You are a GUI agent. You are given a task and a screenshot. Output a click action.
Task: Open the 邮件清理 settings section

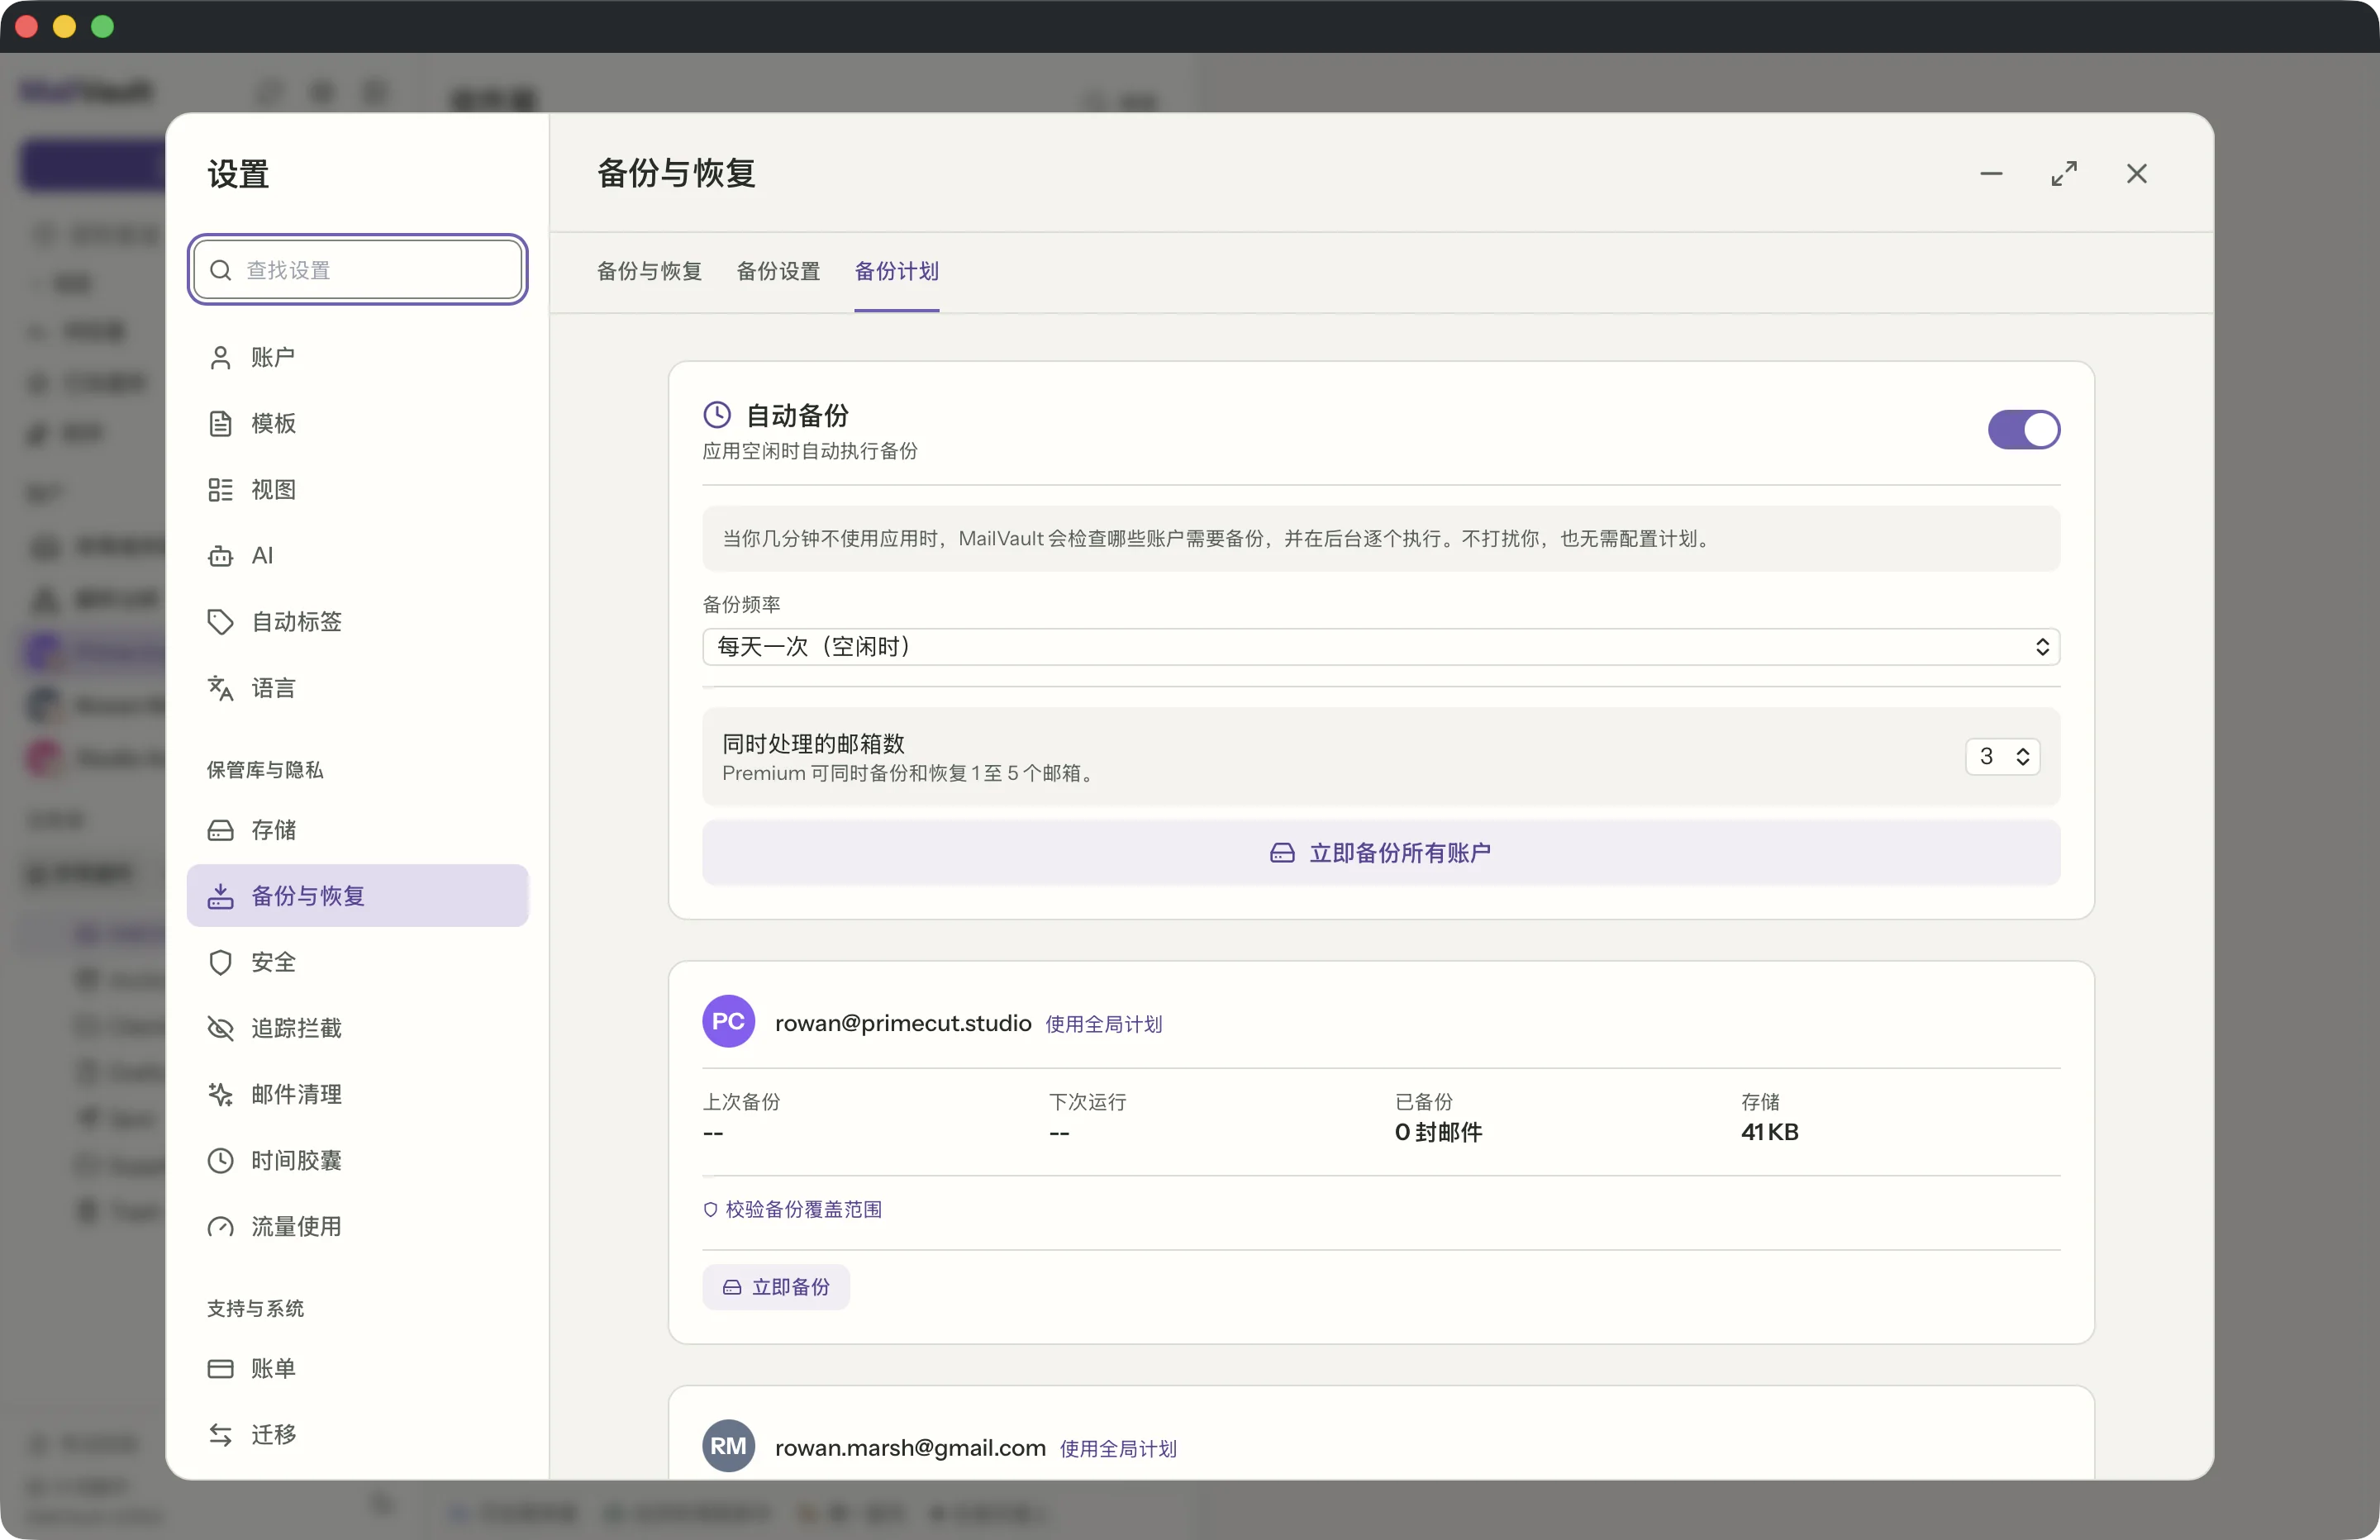[357, 1094]
